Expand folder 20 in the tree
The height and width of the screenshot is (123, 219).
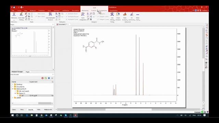pyautogui.click(x=18, y=96)
